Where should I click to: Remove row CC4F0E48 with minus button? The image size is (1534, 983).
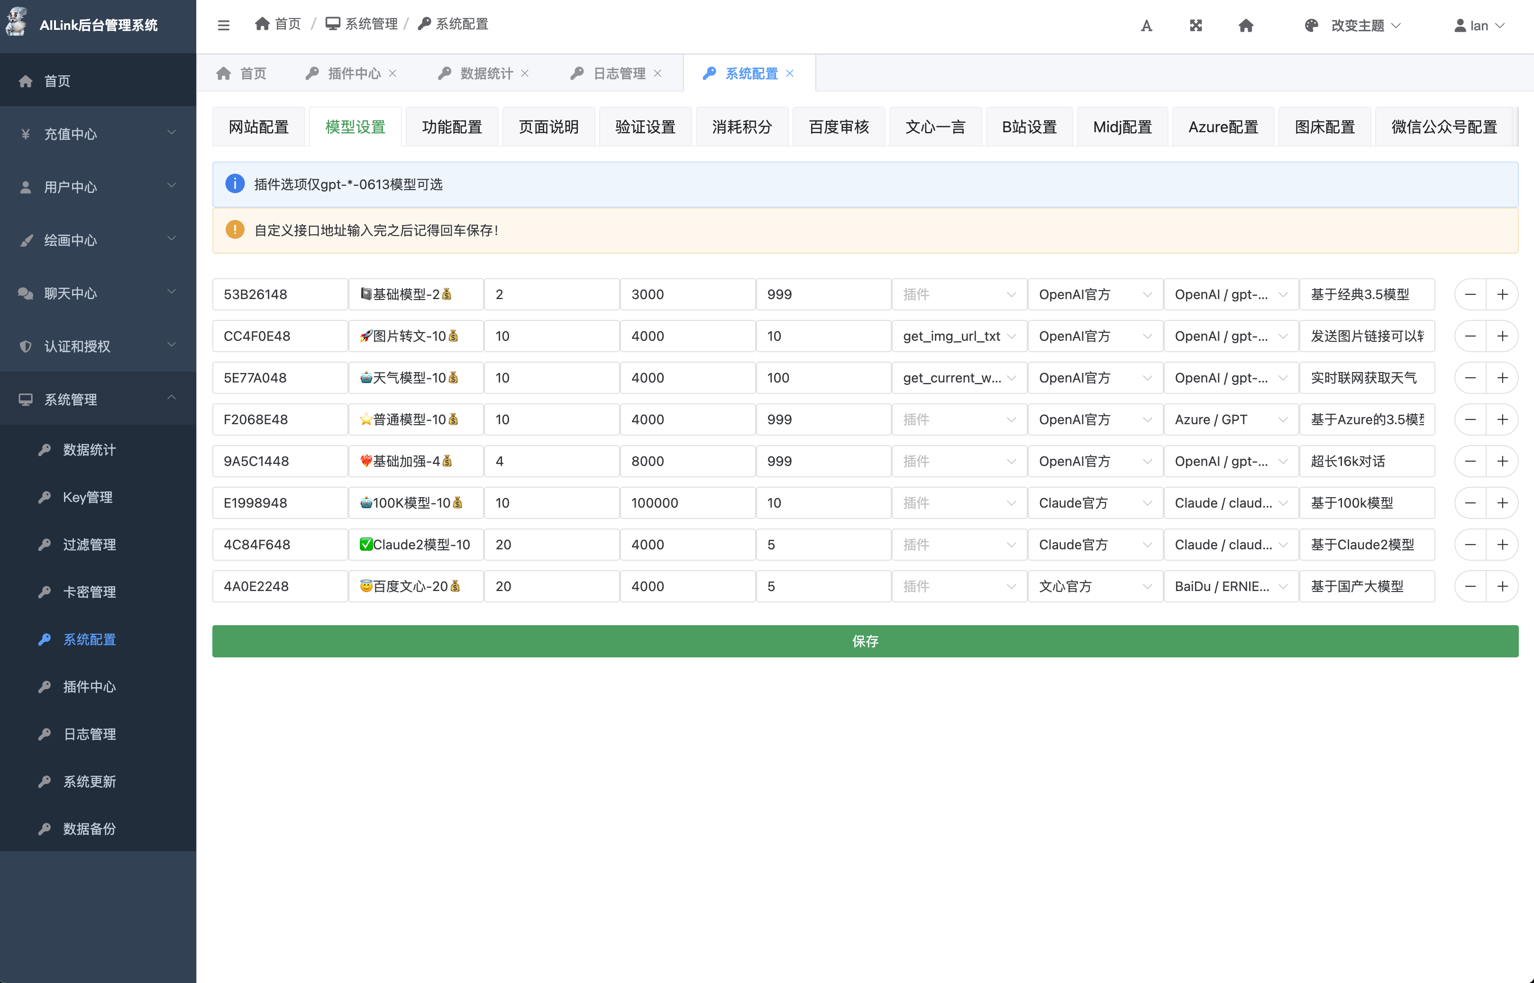pos(1470,337)
